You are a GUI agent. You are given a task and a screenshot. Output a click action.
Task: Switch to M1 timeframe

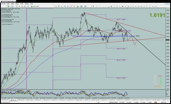pos(133,7)
